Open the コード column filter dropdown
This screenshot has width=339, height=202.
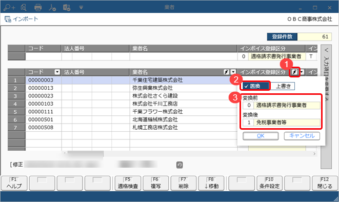57,72
